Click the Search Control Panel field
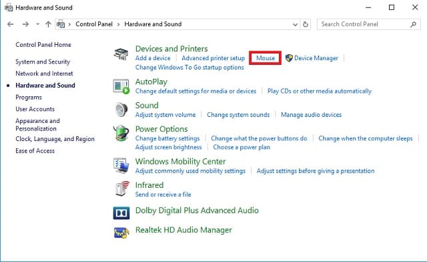This screenshot has width=427, height=262. [369, 24]
